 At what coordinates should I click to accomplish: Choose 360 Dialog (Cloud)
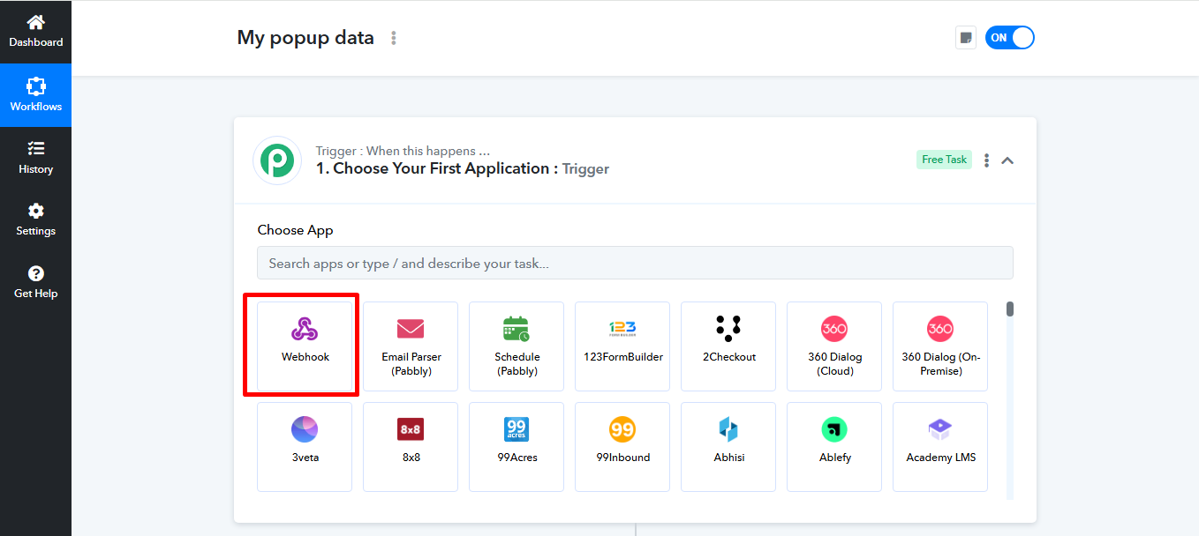(x=833, y=346)
